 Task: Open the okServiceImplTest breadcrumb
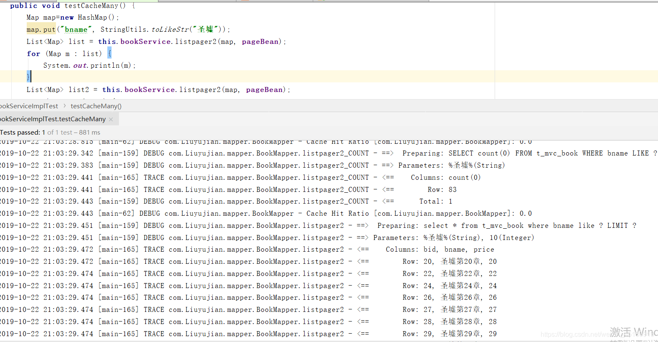pos(29,106)
